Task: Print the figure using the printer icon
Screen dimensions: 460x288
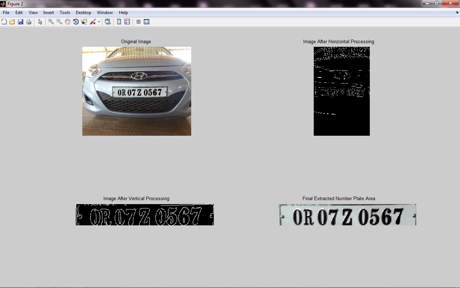Action: click(29, 22)
